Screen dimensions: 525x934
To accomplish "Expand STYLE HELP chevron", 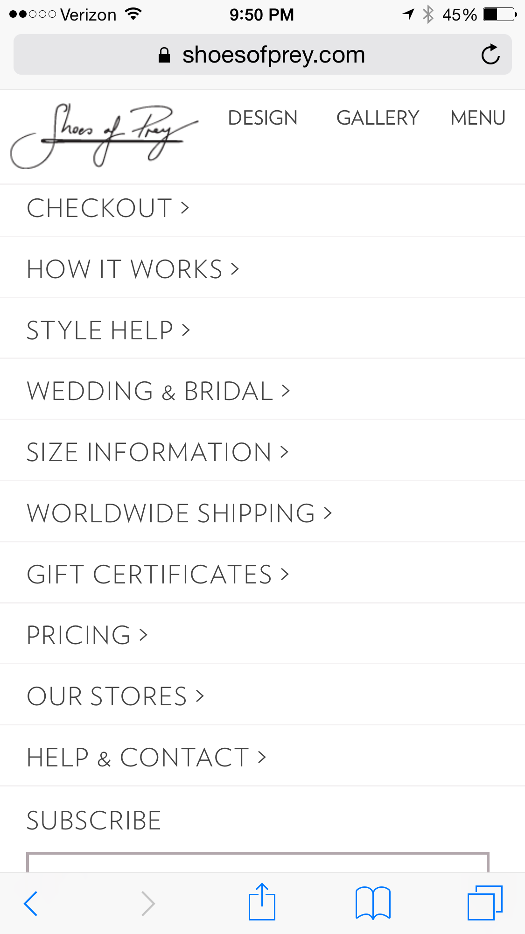I will (x=186, y=330).
